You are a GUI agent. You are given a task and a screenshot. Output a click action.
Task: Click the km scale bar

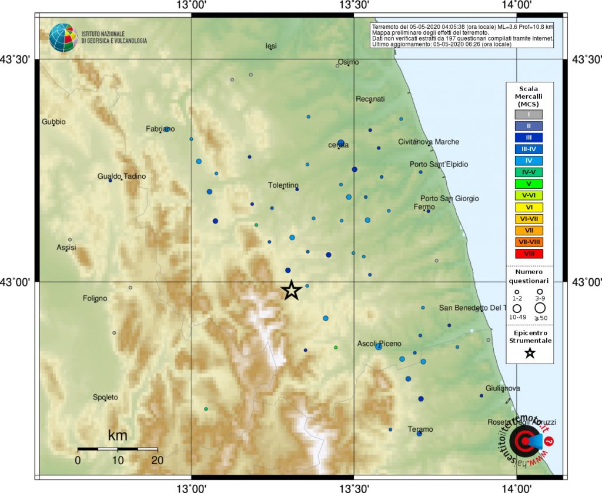(118, 449)
